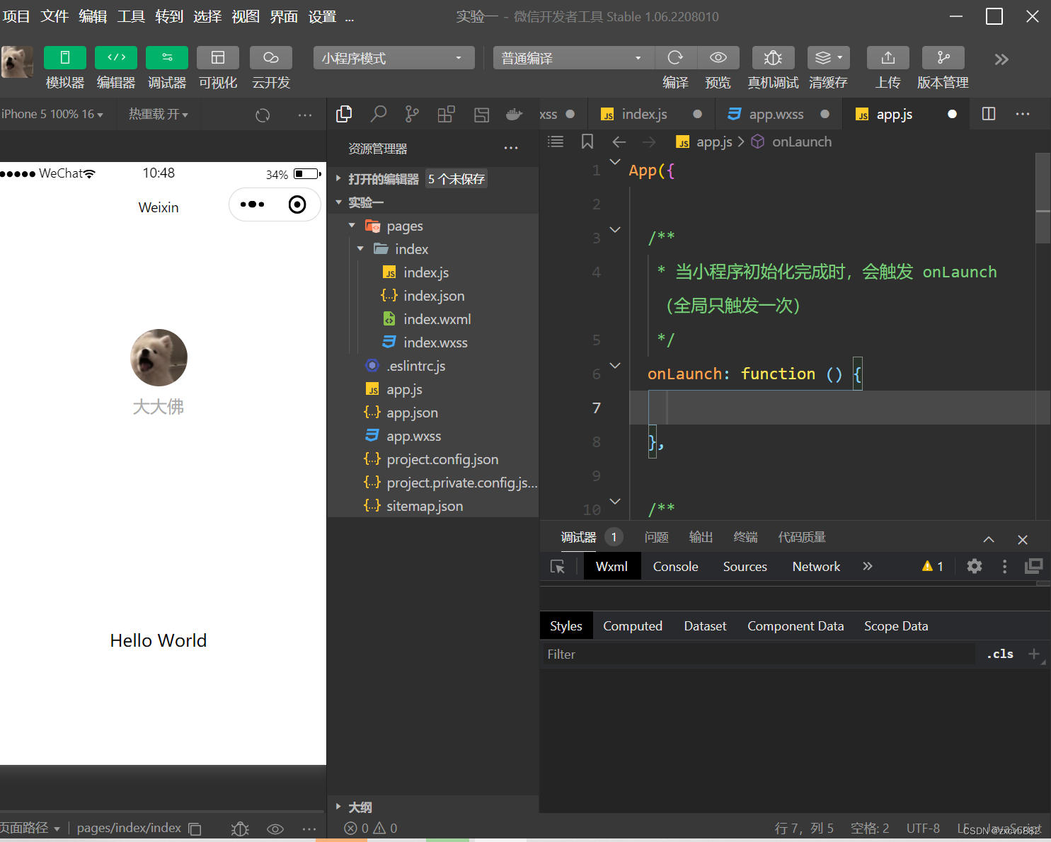Open index.json file in tree
The width and height of the screenshot is (1051, 842).
[432, 296]
